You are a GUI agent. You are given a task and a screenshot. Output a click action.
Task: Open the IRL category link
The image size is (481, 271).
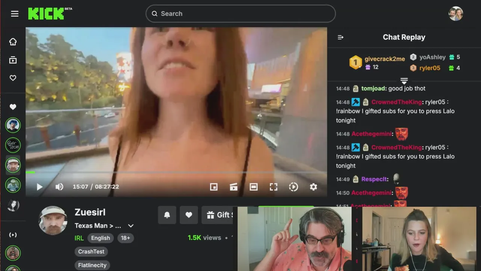click(79, 238)
